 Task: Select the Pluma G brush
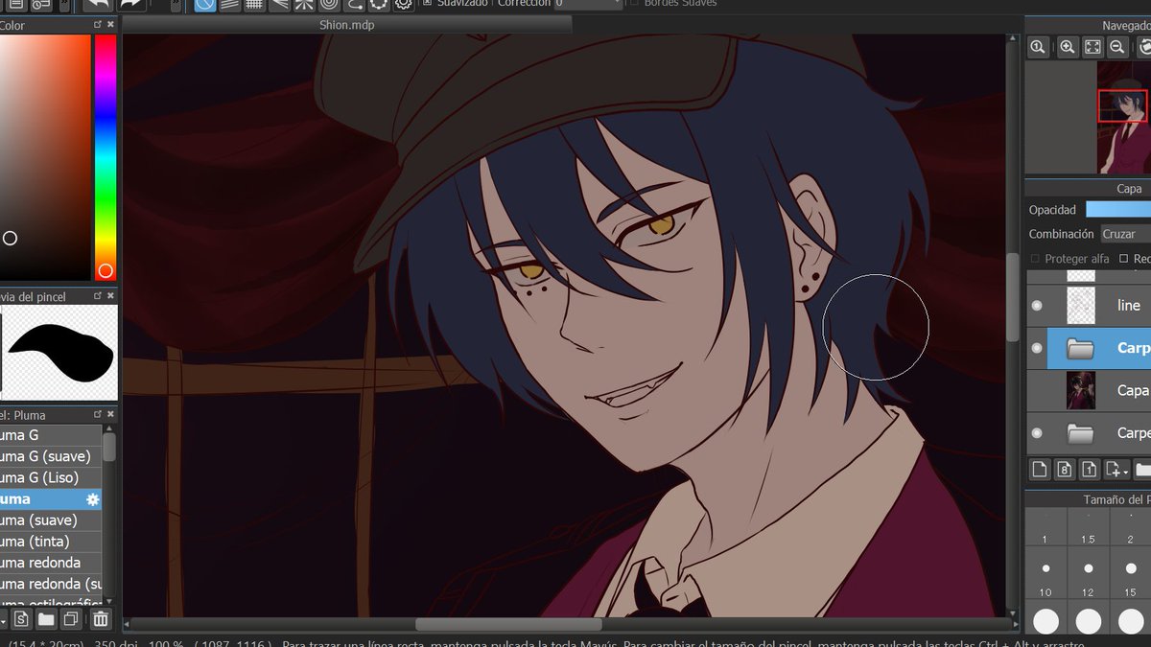click(x=51, y=435)
